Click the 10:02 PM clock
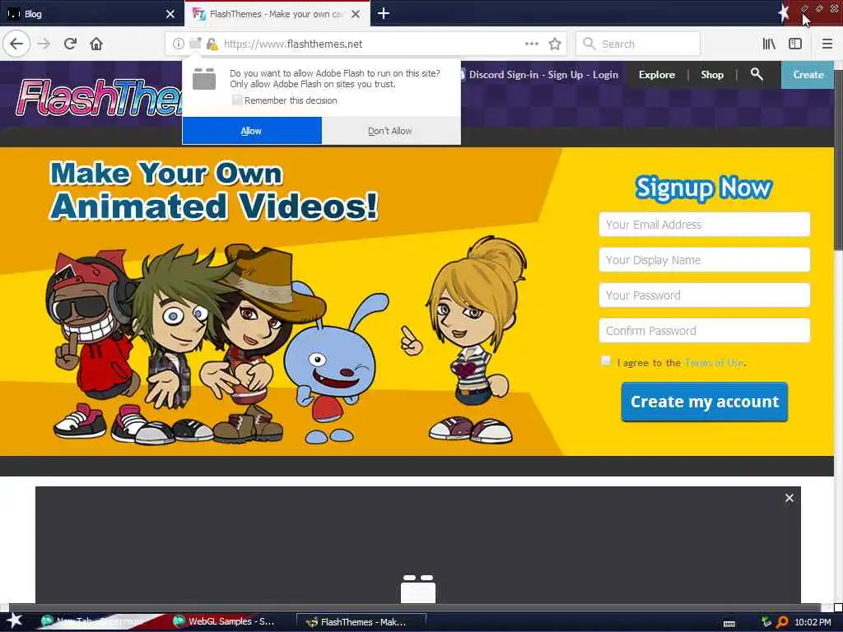Screen dimensions: 843x632 tap(813, 622)
